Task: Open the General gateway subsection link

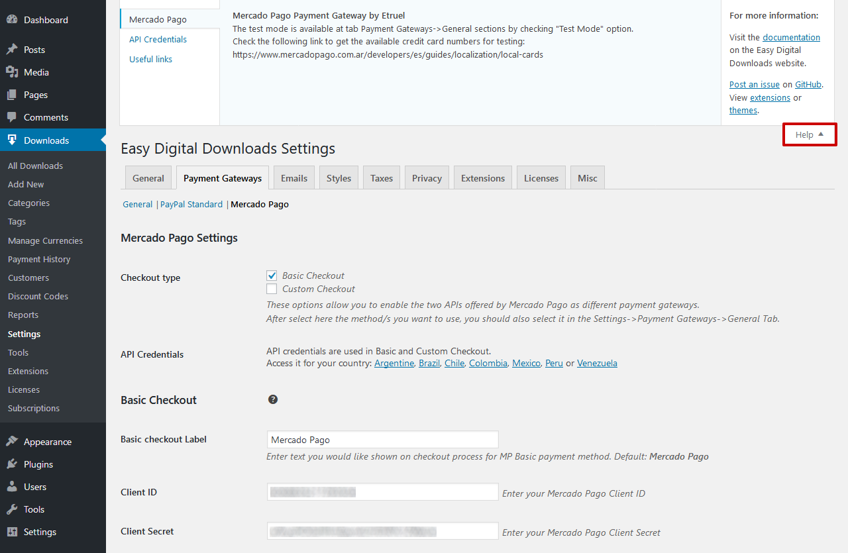Action: 137,205
